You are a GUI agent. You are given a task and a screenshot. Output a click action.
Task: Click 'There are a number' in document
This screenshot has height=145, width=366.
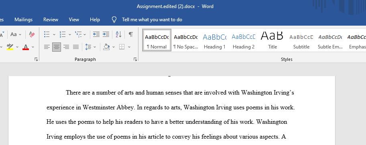pyautogui.click(x=91, y=93)
